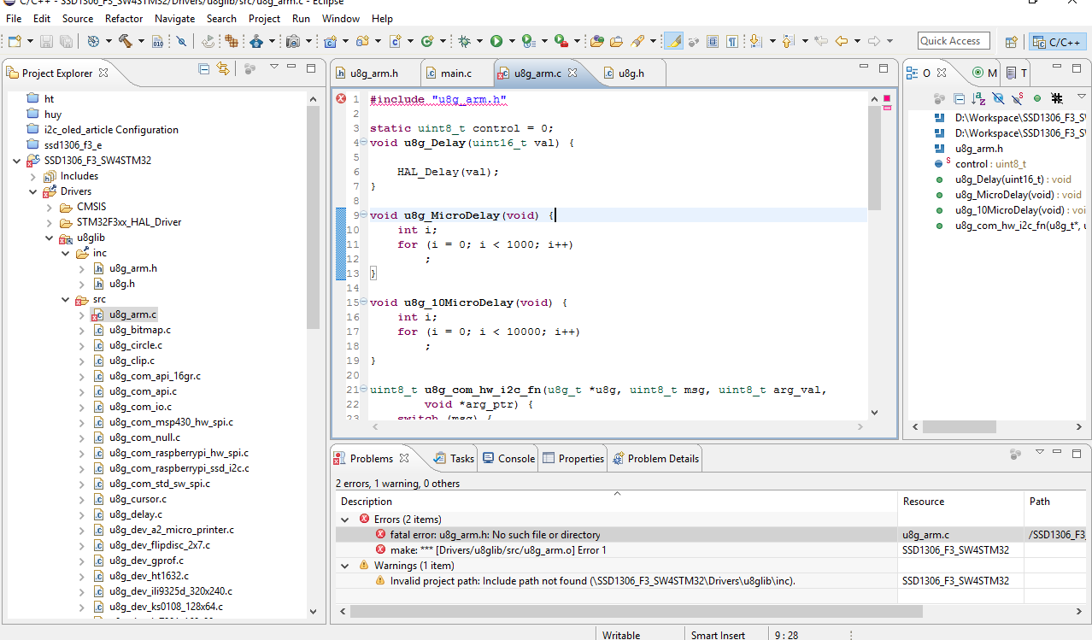
Task: Collapse the Errors (2 items) group
Action: pos(345,520)
